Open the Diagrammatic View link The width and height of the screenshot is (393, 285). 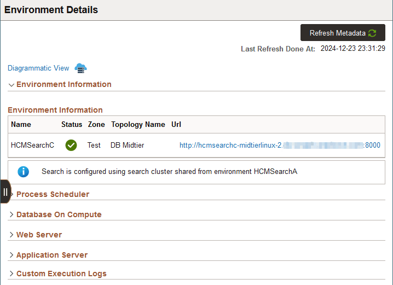(x=38, y=68)
